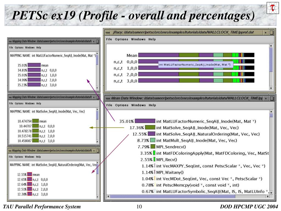Open window menu icon of MatSolve_SeqAIJ_Inode mapping window
Viewport: 281px width, 211px height.
pyautogui.click(x=10, y=97)
